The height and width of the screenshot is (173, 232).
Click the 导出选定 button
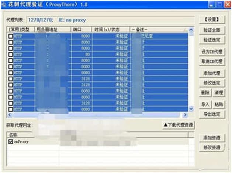tap(212, 114)
